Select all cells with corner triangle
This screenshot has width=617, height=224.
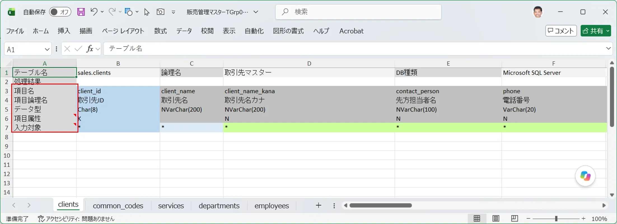tap(8, 63)
